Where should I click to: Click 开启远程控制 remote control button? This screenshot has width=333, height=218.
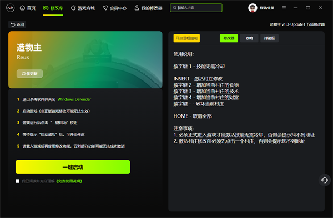(x=186, y=38)
